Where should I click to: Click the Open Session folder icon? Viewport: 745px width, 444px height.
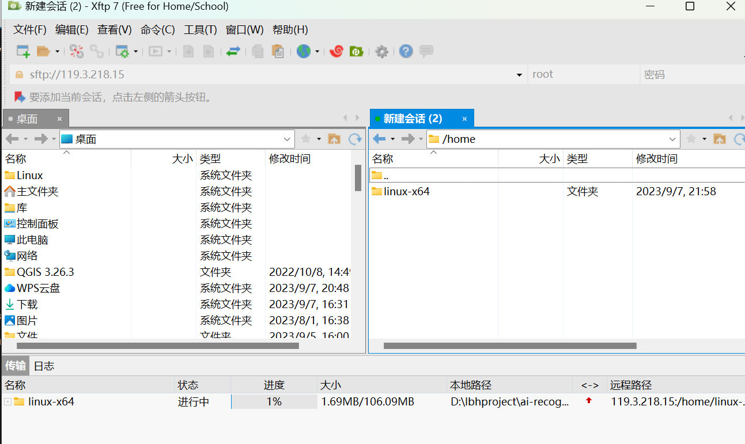[44, 51]
